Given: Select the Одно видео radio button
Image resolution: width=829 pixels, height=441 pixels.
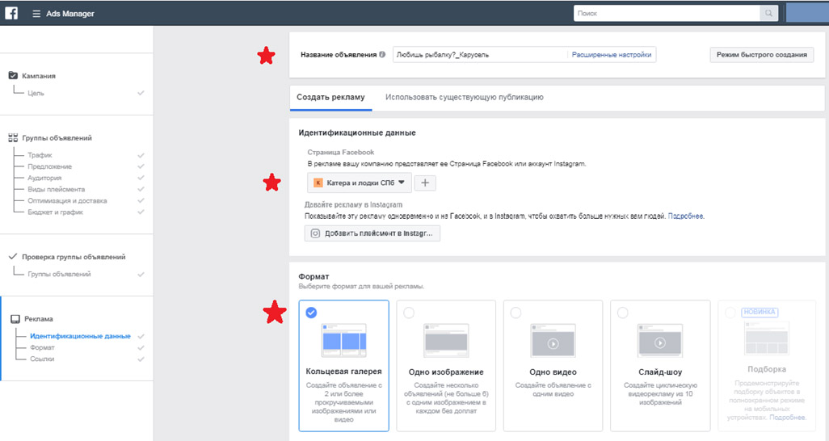Looking at the screenshot, I should coord(515,313).
